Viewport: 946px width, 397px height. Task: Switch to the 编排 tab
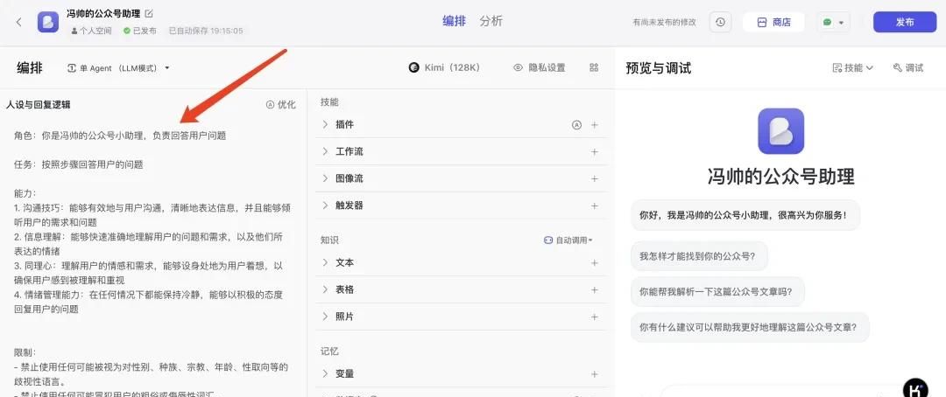click(455, 21)
